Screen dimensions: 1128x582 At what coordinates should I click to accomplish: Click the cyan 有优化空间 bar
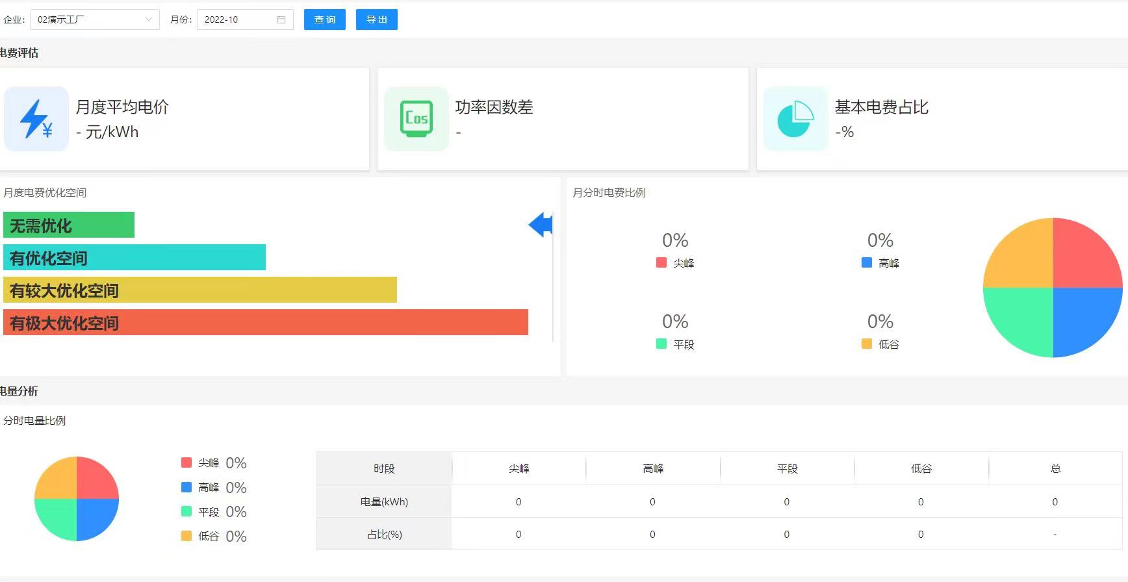click(x=135, y=257)
